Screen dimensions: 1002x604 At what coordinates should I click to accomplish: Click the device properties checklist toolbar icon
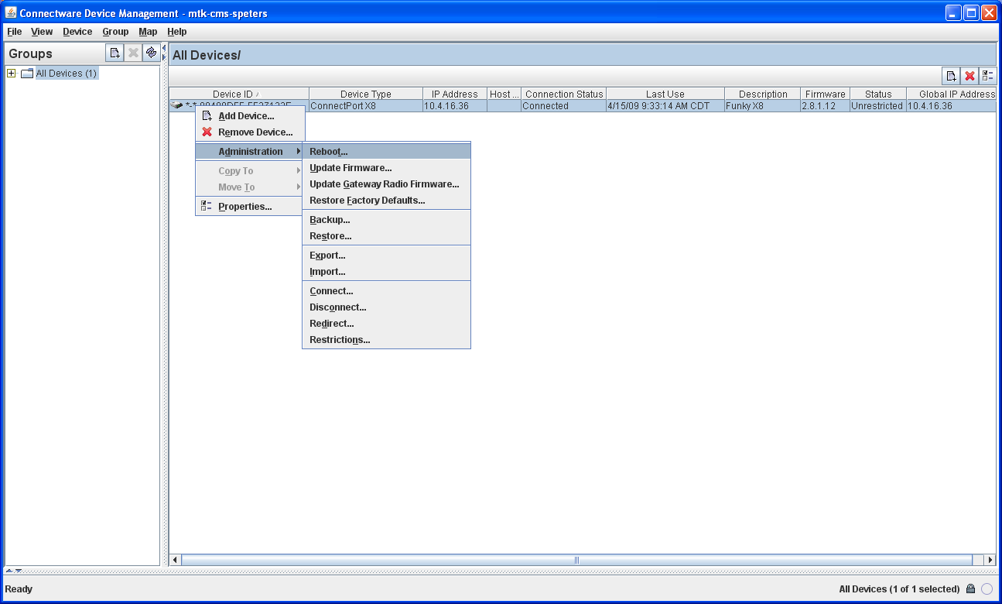click(x=987, y=75)
